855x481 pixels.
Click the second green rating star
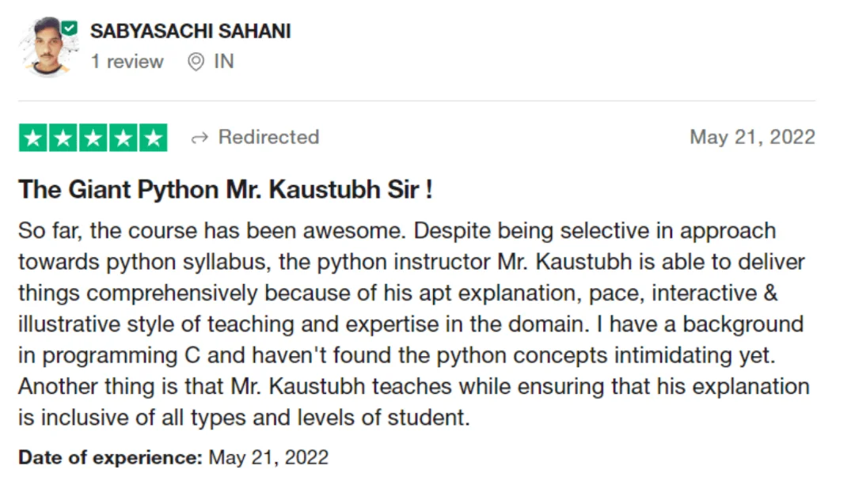point(63,138)
